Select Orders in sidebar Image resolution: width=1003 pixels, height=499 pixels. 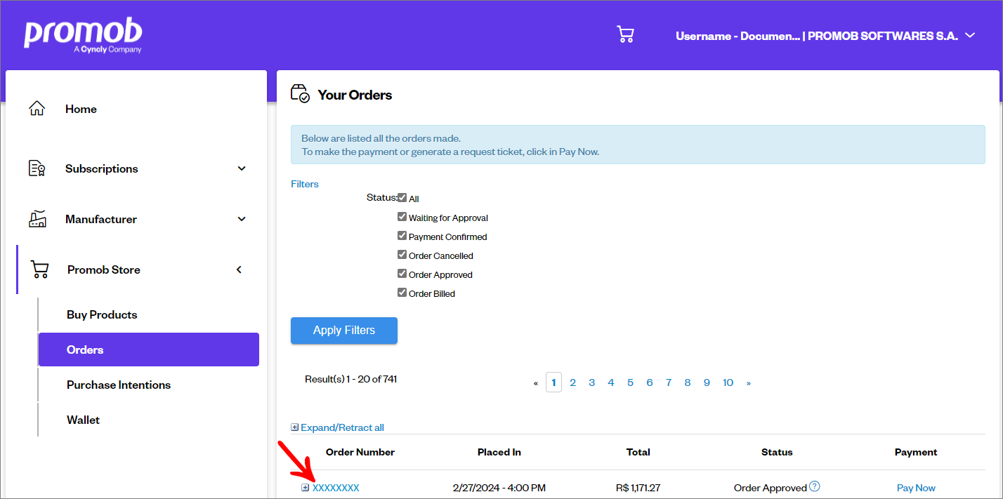pos(149,350)
